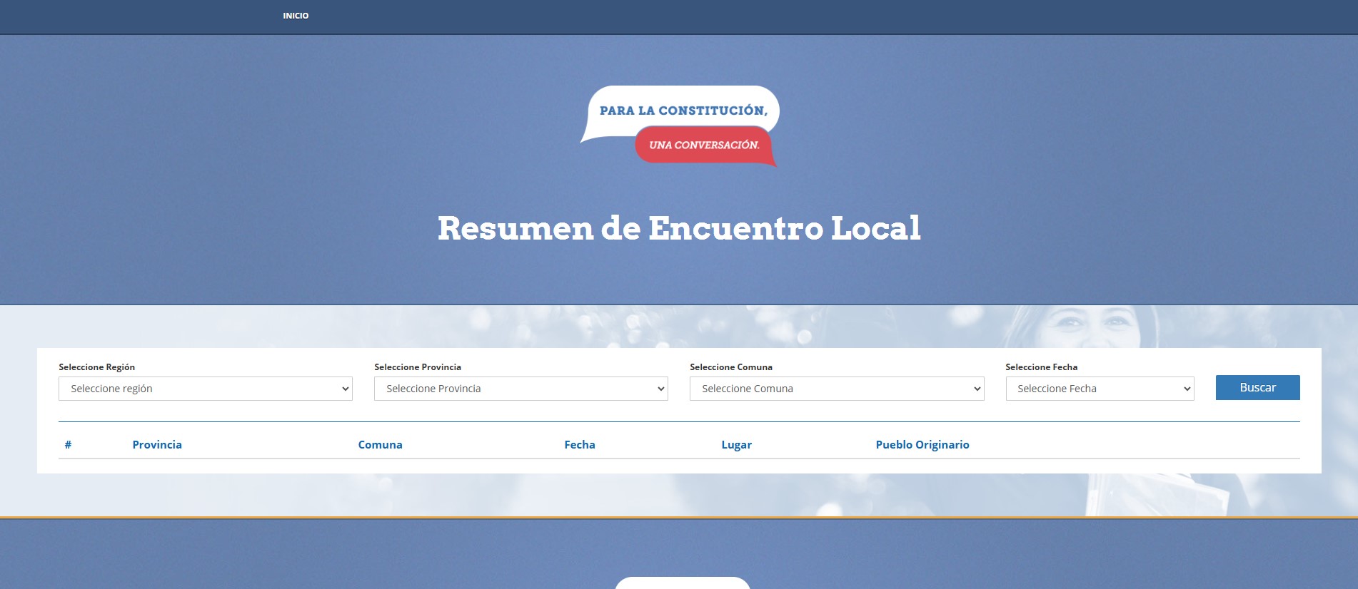Click the 'Seleccione Región' field label
This screenshot has height=589, width=1358.
point(96,367)
